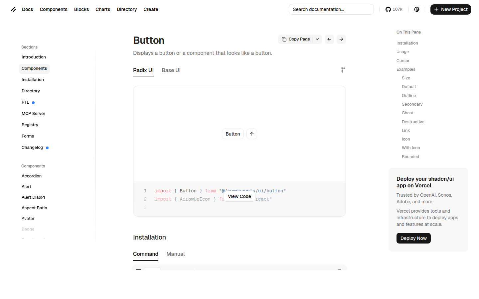
Task: Jump to Destructive example
Action: click(x=413, y=122)
